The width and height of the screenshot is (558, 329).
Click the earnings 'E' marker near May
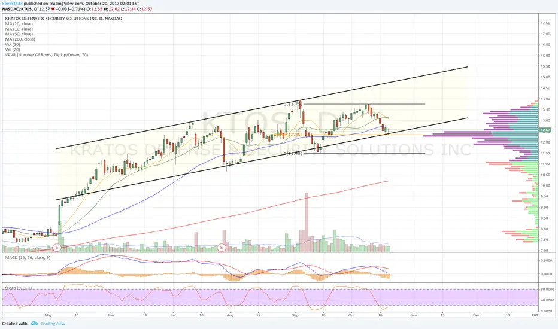56,247
